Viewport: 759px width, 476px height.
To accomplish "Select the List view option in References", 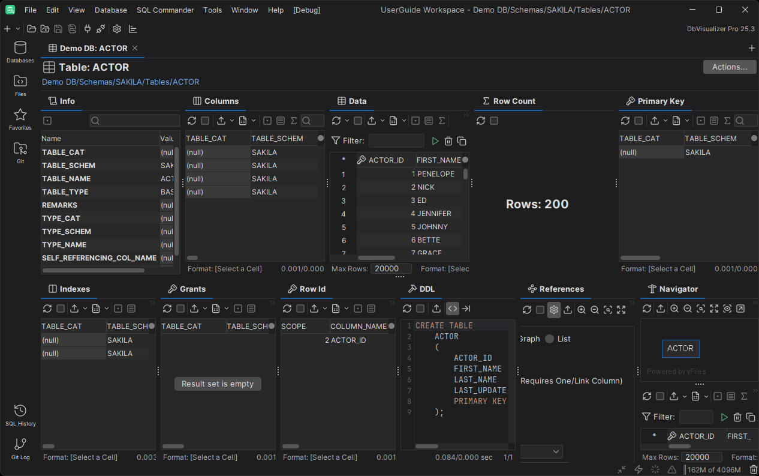I will click(x=550, y=339).
